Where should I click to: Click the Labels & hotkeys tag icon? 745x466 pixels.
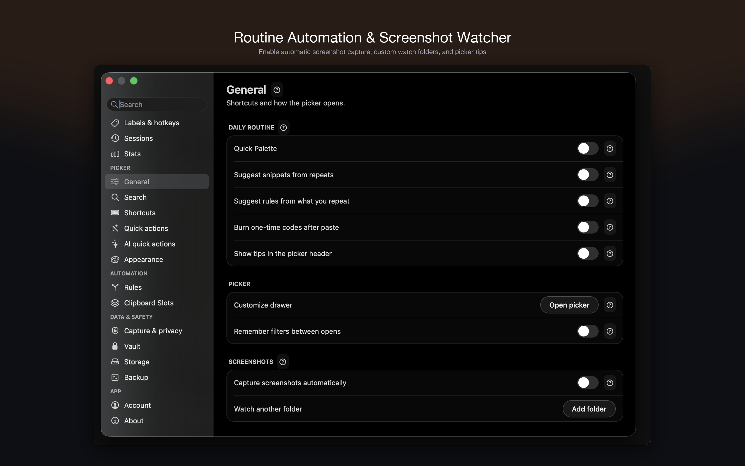(x=115, y=123)
